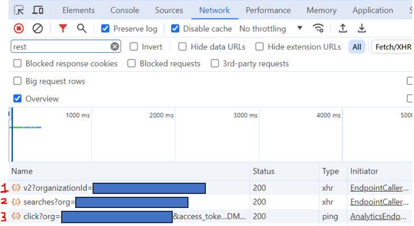Uncheck Disable cache

(175, 28)
